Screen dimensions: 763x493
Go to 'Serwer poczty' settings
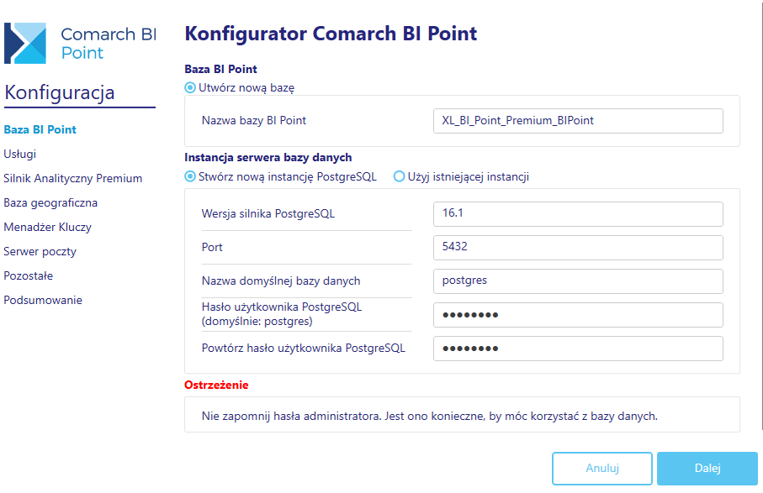[x=40, y=251]
